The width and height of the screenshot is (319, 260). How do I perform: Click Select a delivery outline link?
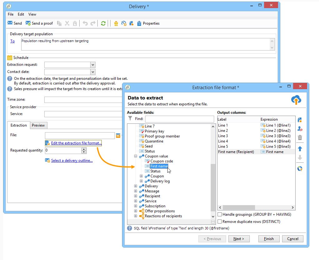72,161
